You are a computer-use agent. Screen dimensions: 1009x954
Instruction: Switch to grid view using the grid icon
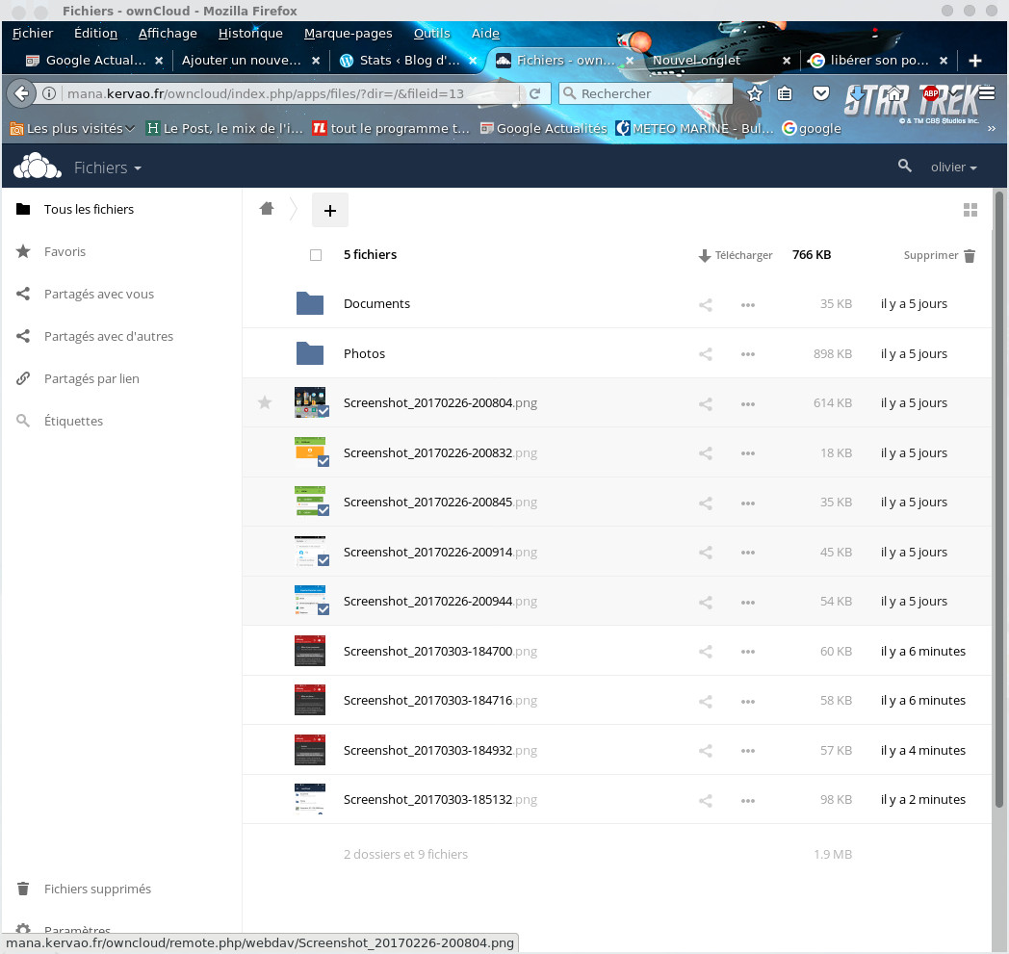[x=970, y=210]
